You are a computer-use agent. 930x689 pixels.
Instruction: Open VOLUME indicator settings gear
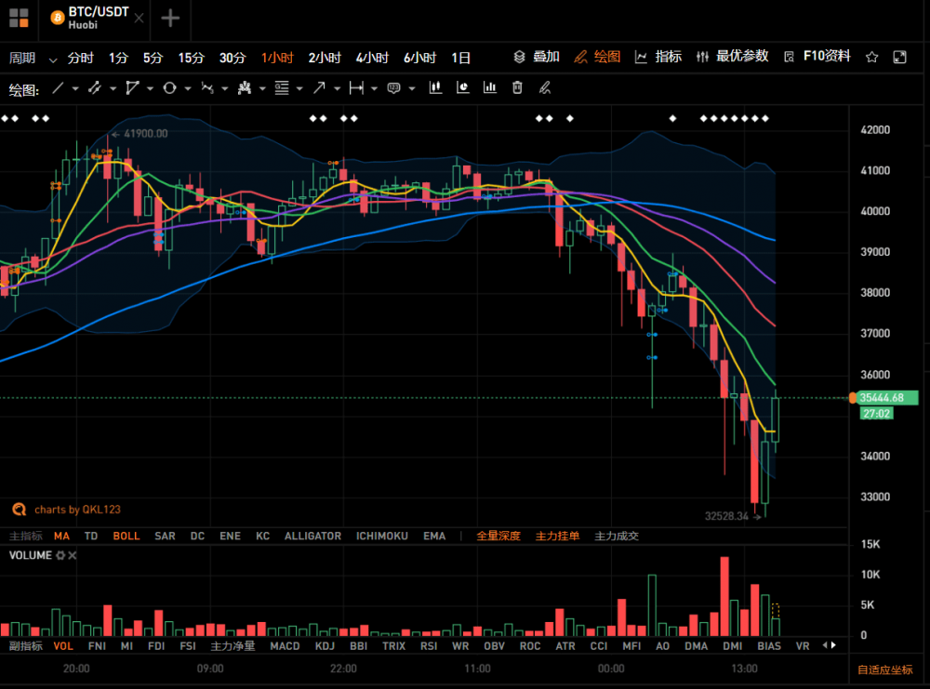pyautogui.click(x=61, y=555)
